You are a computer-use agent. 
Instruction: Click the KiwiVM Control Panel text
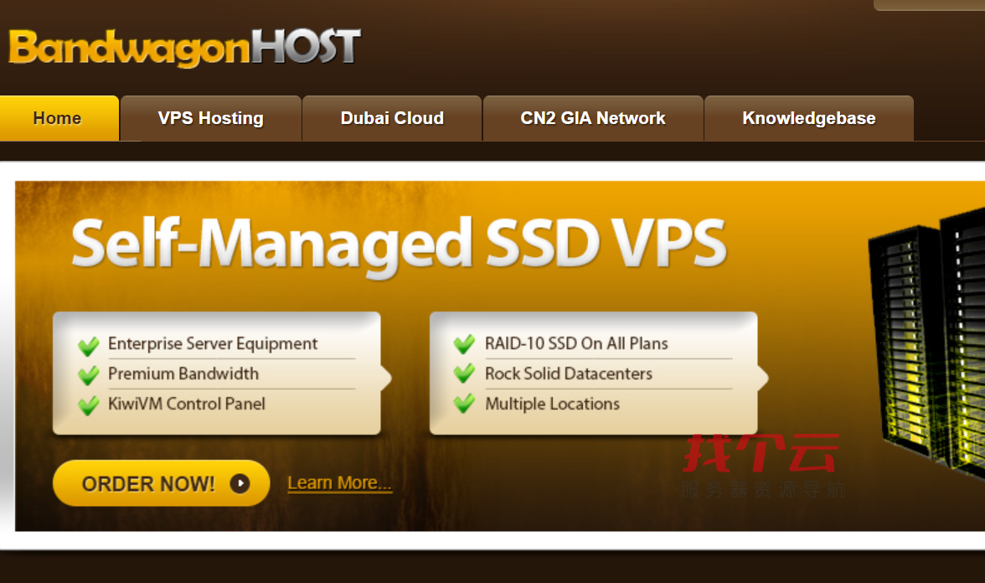(187, 404)
